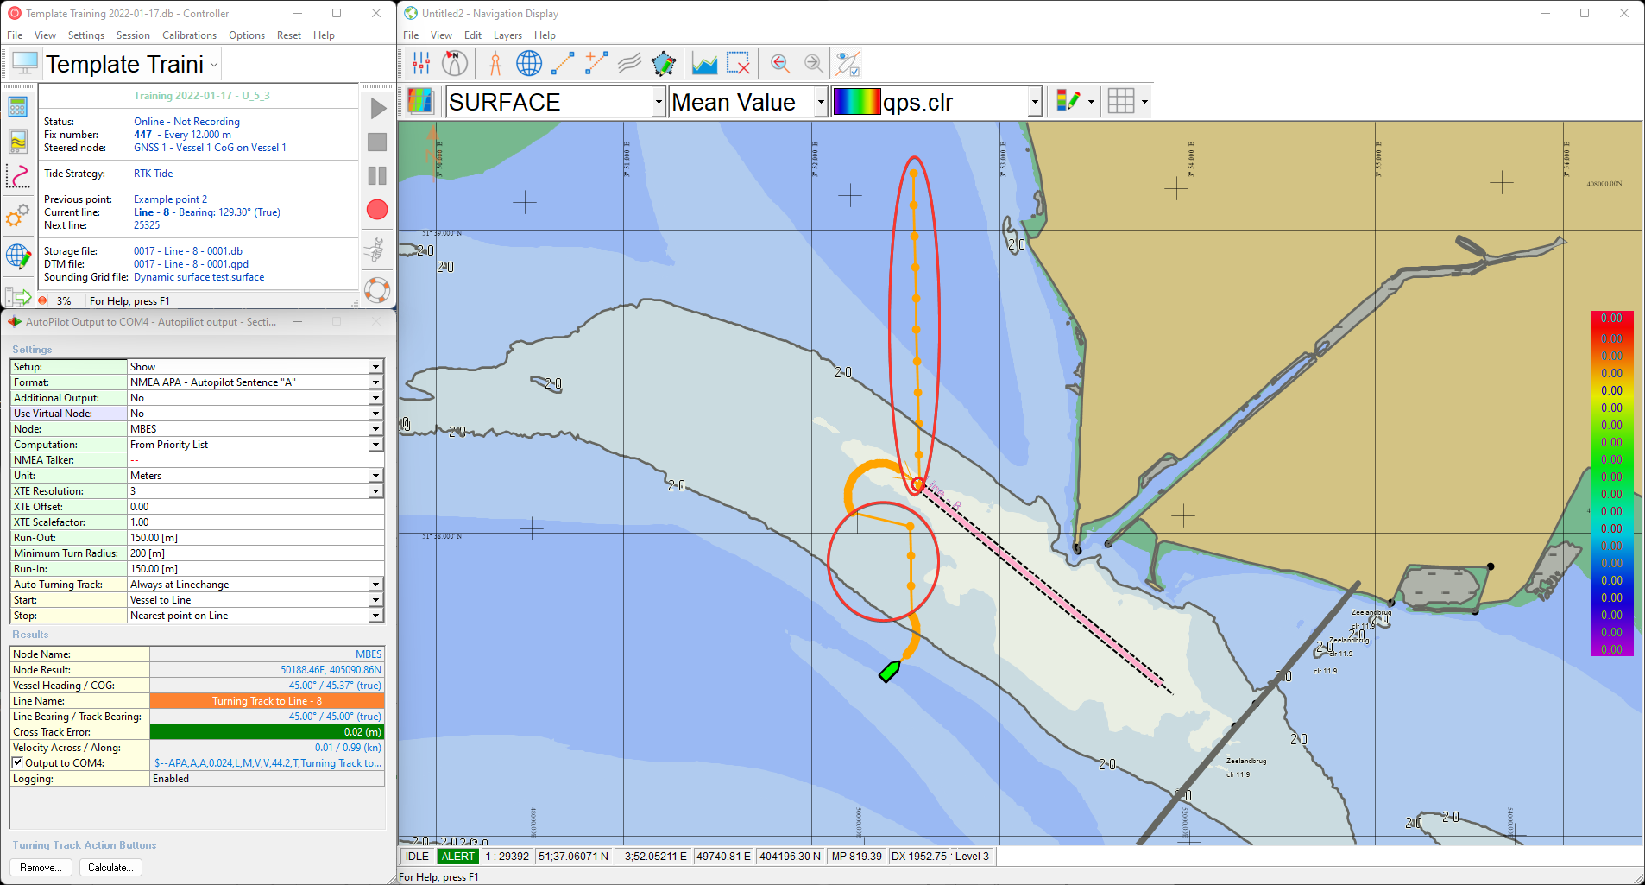The image size is (1645, 885).
Task: Click the Remove... button
Action: point(40,868)
